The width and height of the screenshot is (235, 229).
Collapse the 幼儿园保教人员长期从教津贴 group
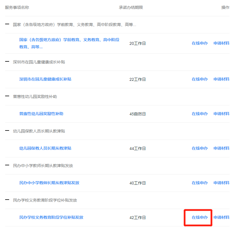[x=7, y=130]
